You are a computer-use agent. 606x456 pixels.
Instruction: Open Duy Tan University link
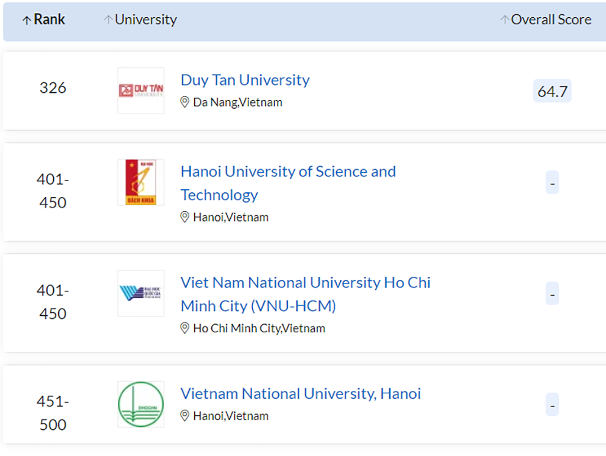pyautogui.click(x=245, y=80)
